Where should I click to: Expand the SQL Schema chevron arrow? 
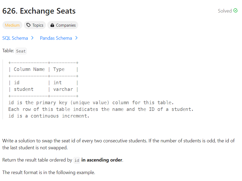[32, 38]
